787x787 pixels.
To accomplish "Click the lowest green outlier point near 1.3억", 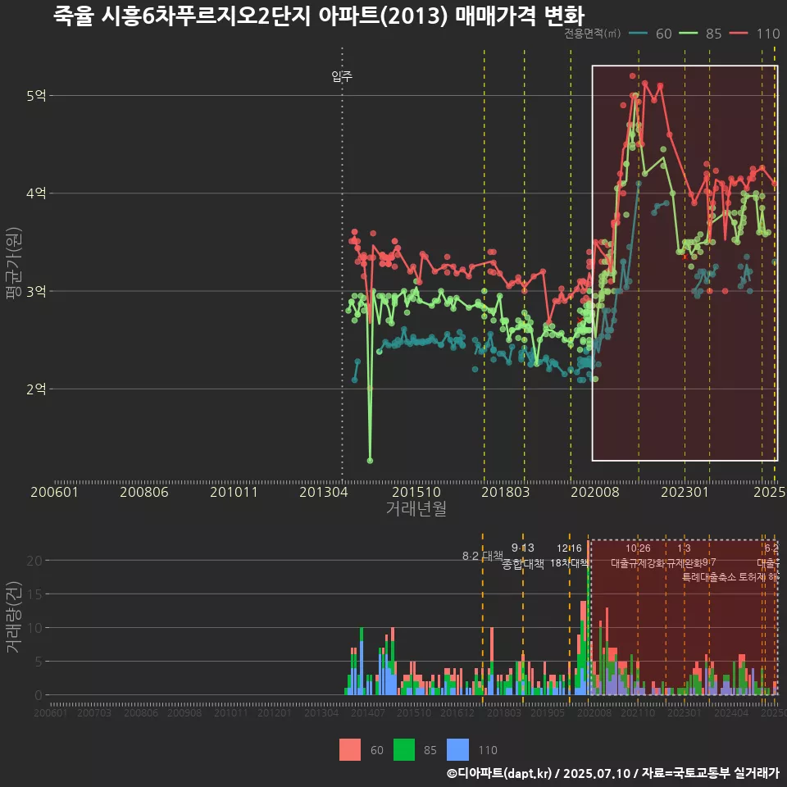I will [370, 461].
